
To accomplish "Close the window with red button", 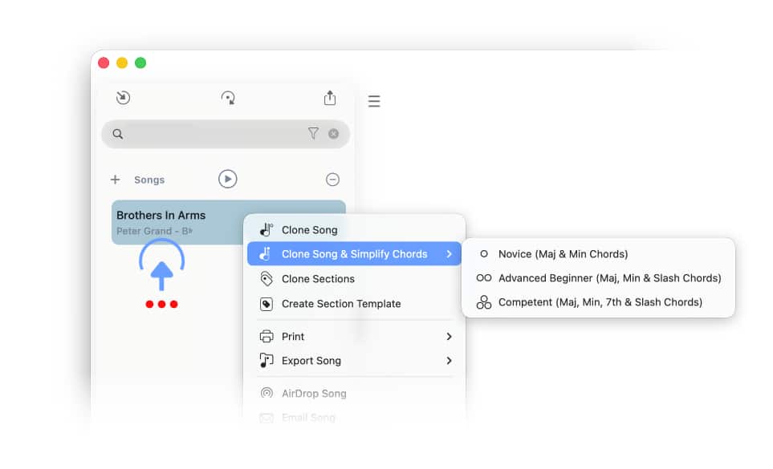I will (x=104, y=63).
